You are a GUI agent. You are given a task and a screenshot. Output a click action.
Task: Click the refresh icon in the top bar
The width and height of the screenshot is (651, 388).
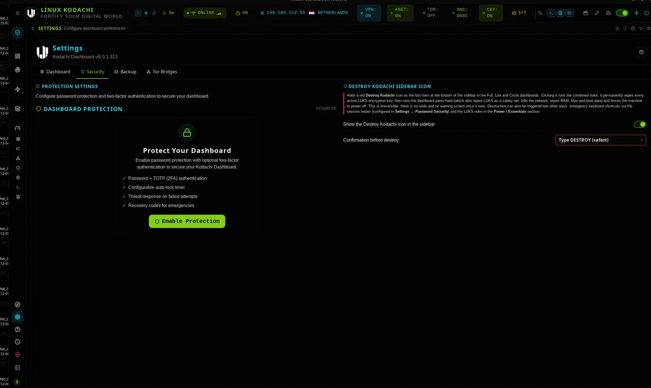[x=154, y=13]
